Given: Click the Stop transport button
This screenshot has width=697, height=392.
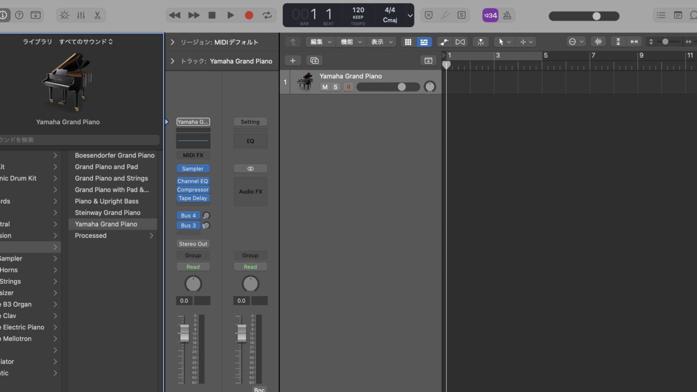Looking at the screenshot, I should (212, 15).
